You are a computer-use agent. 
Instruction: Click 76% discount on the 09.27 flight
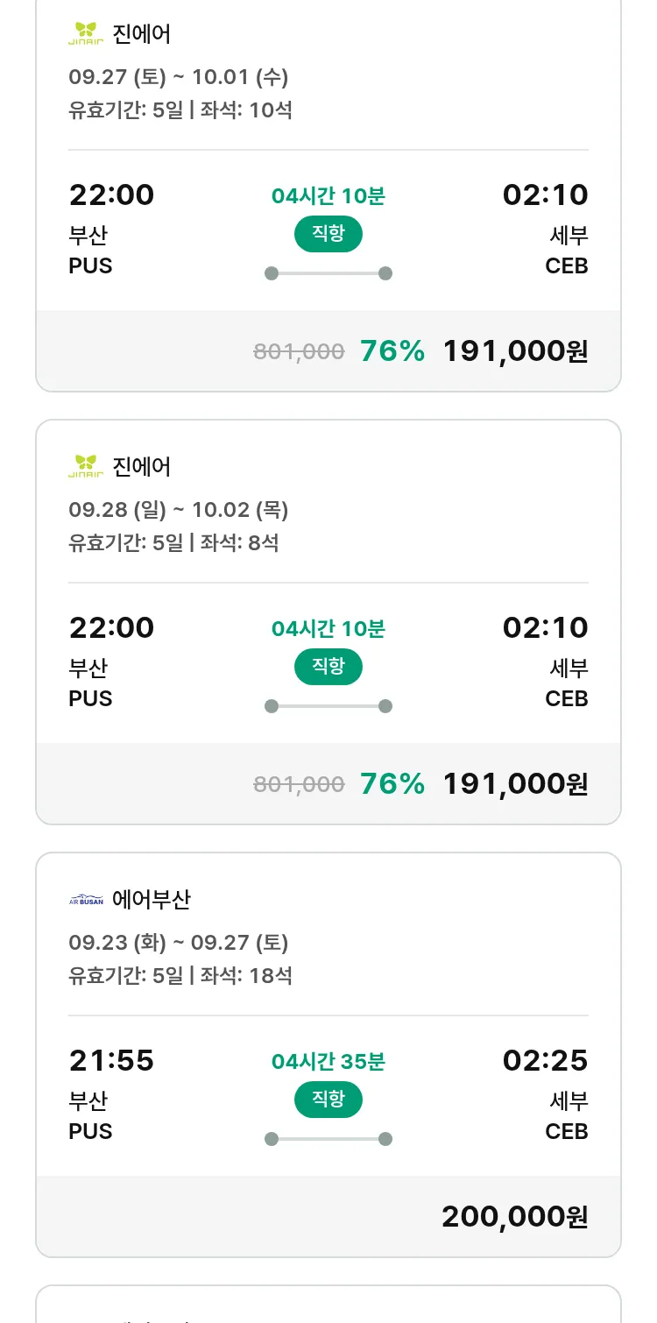coord(392,351)
